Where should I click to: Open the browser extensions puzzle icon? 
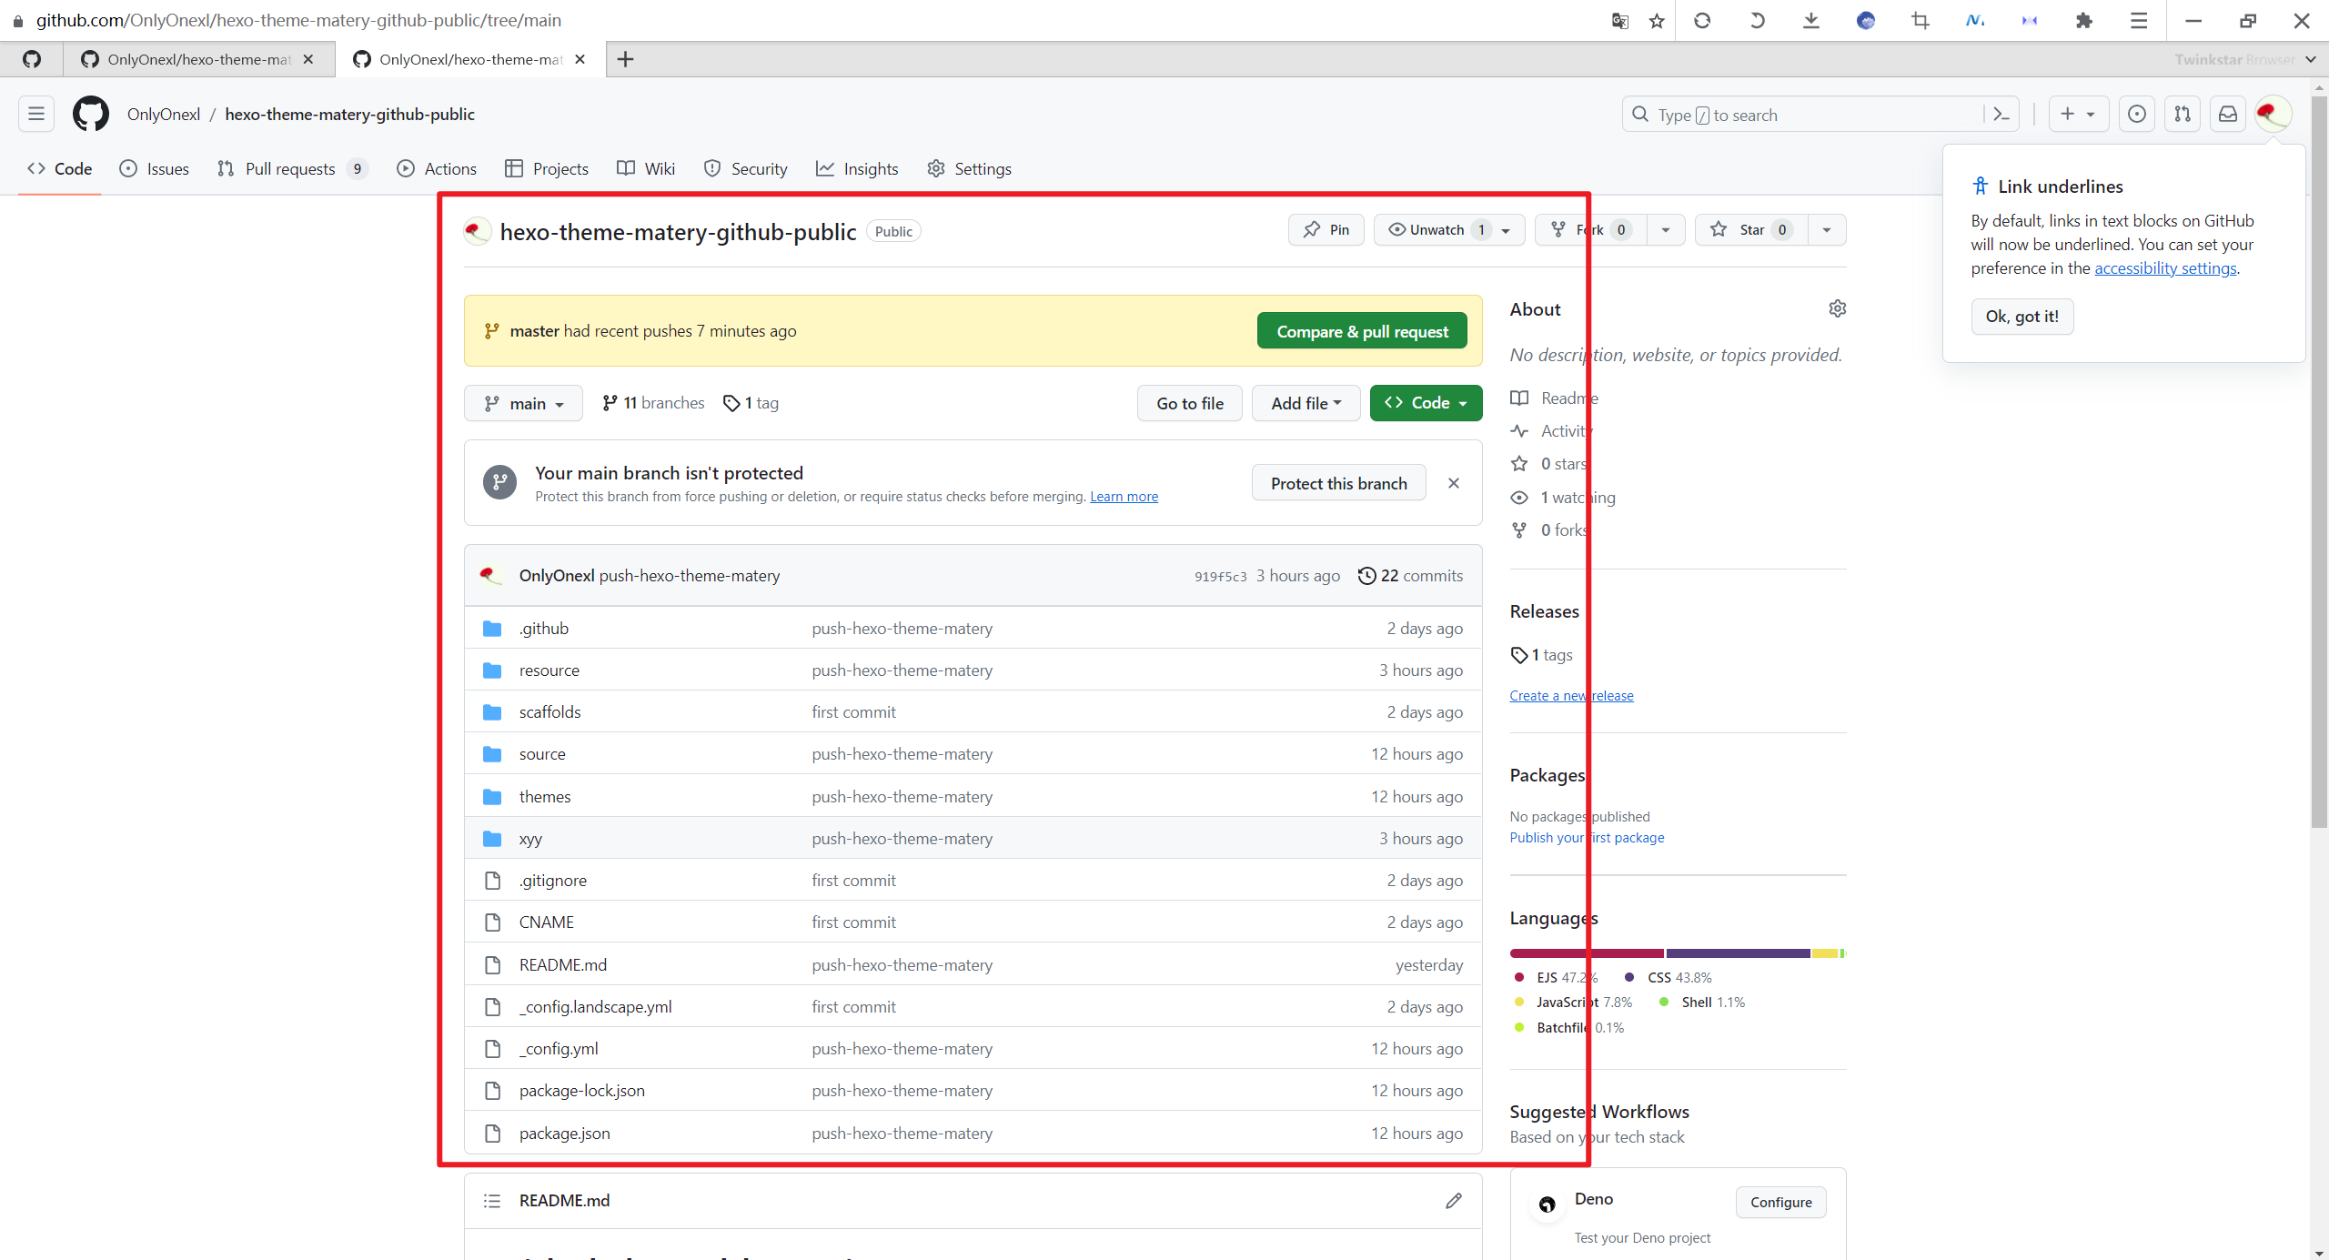2084,20
